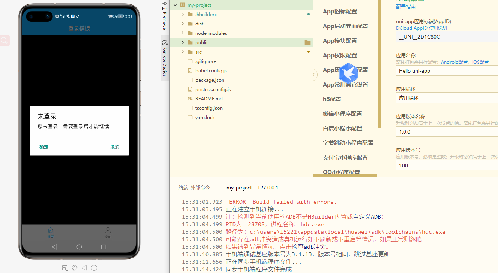Expand the node_modules folder
Image resolution: width=498 pixels, height=273 pixels.
tap(183, 33)
